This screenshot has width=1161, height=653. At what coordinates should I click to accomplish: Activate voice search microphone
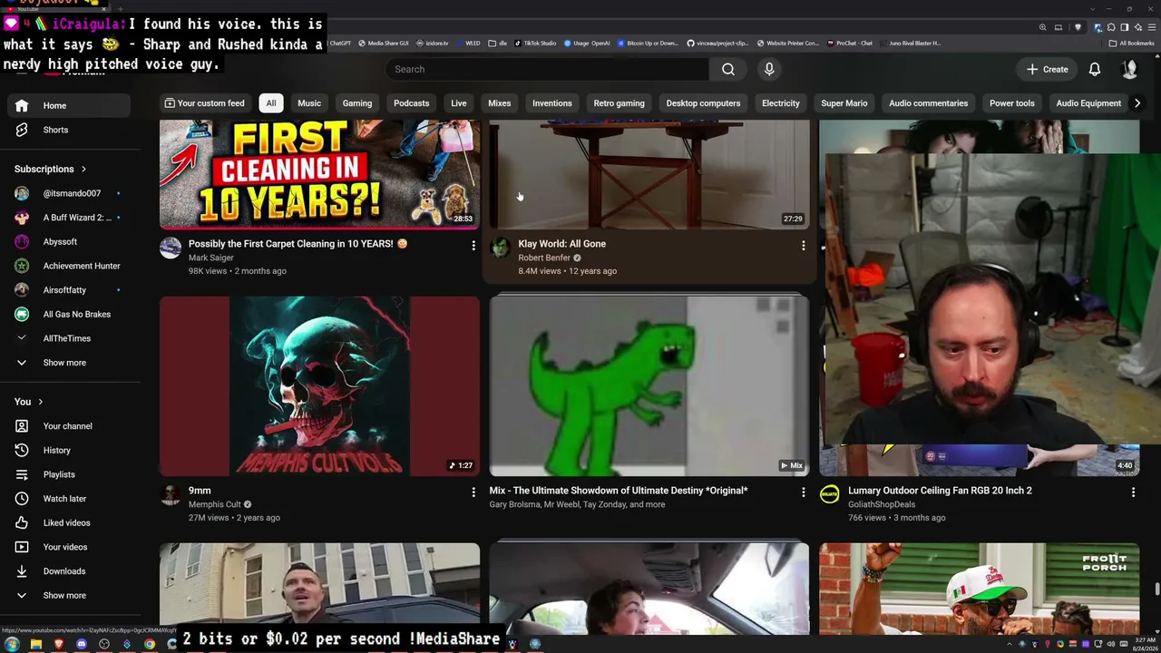coord(769,69)
